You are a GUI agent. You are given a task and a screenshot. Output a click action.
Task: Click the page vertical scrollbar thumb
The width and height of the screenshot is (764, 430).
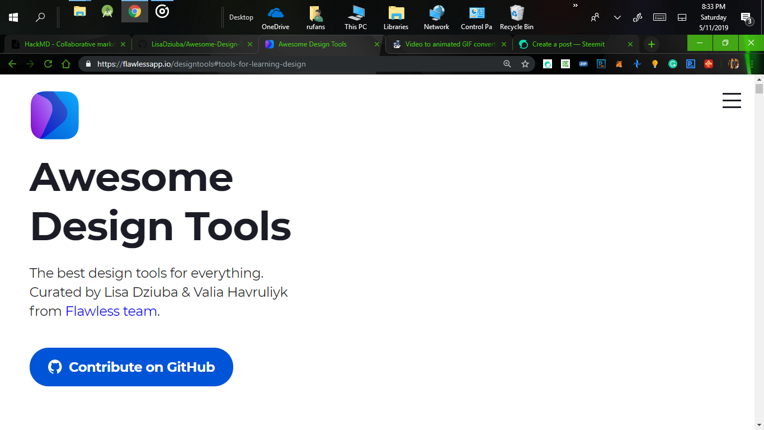click(759, 88)
